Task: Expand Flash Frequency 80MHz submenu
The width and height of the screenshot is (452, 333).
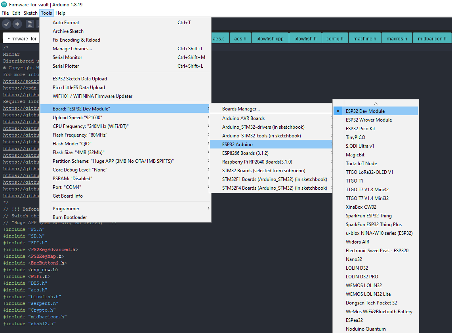Action: tap(125, 135)
